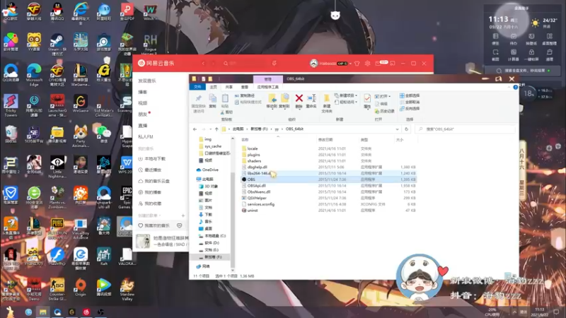Click OneDrive in the navigation pane

tap(207, 170)
